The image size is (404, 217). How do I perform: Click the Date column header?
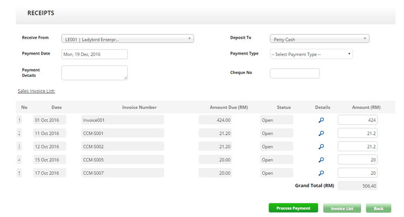pos(56,107)
